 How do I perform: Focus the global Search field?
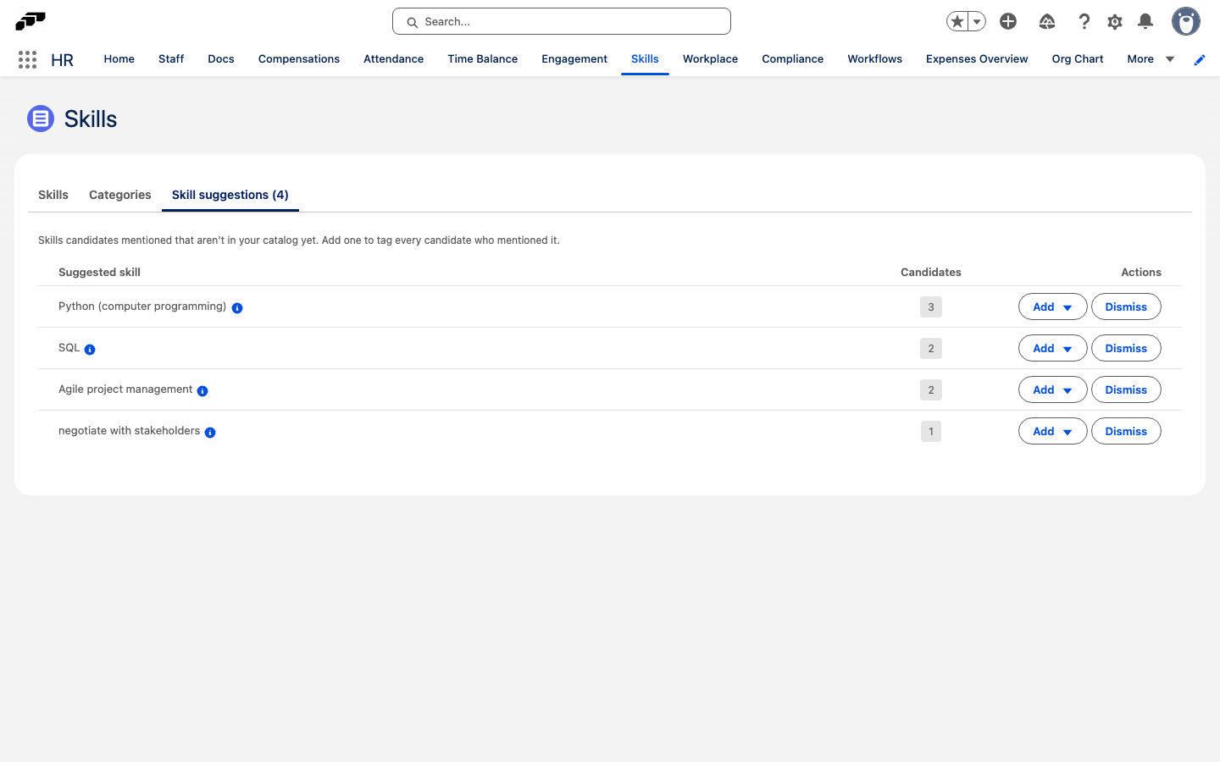(562, 21)
